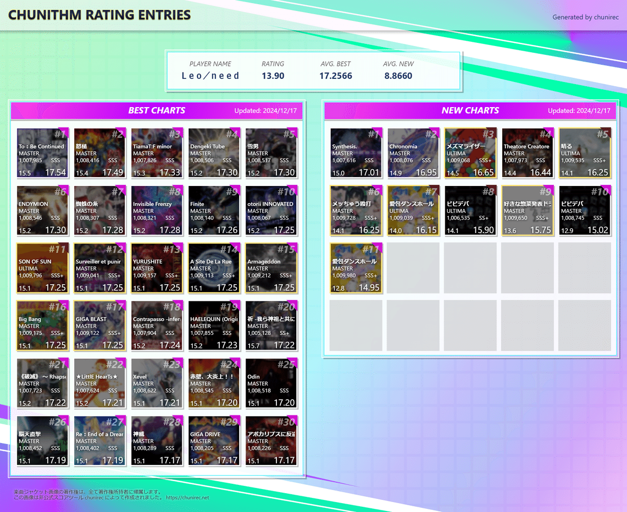
Task: Click the 神威 chart card
Action: point(157,440)
